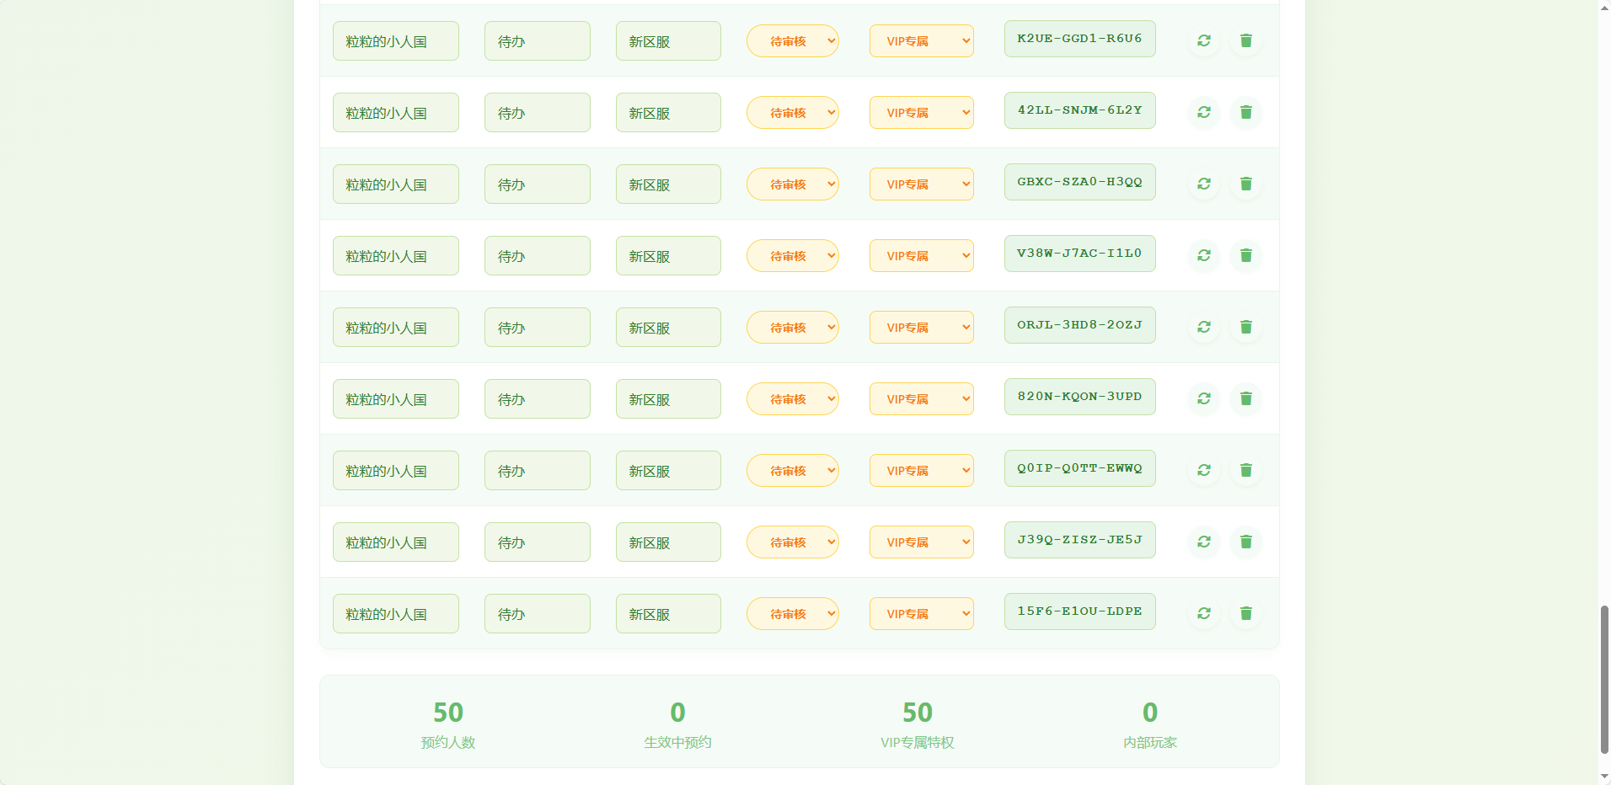
Task: Open VIP专属 dropdown in the 42LL-SNJM-6L2Y row
Action: pyautogui.click(x=921, y=113)
